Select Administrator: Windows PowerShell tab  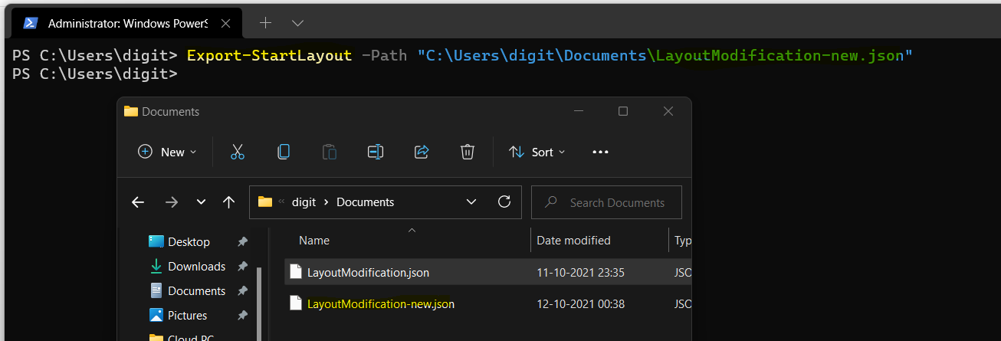[127, 23]
